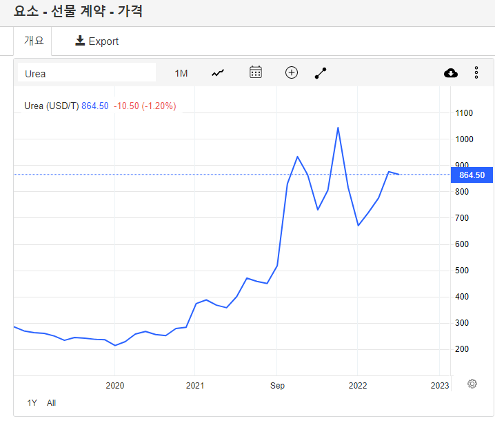Select the trend line drawing tool

tap(321, 73)
